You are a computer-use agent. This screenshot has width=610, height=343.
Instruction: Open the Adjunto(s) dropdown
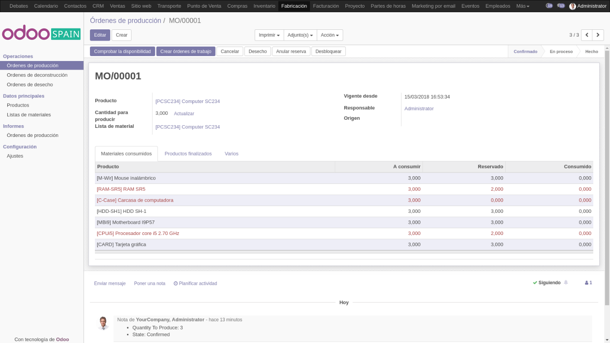point(301,35)
